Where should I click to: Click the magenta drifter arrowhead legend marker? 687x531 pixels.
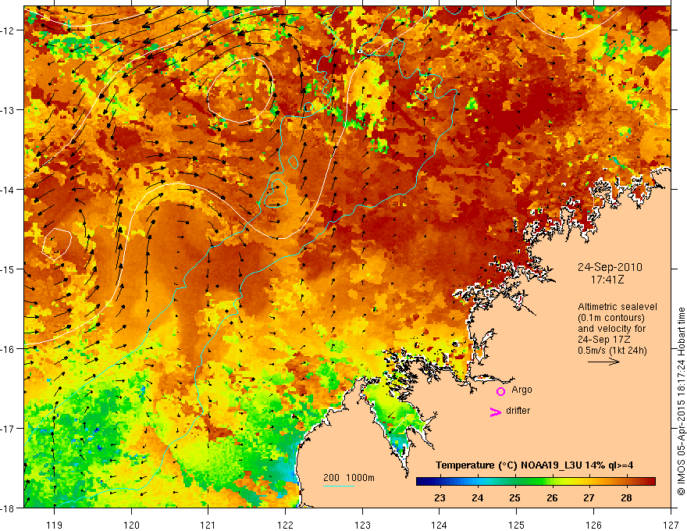495,412
